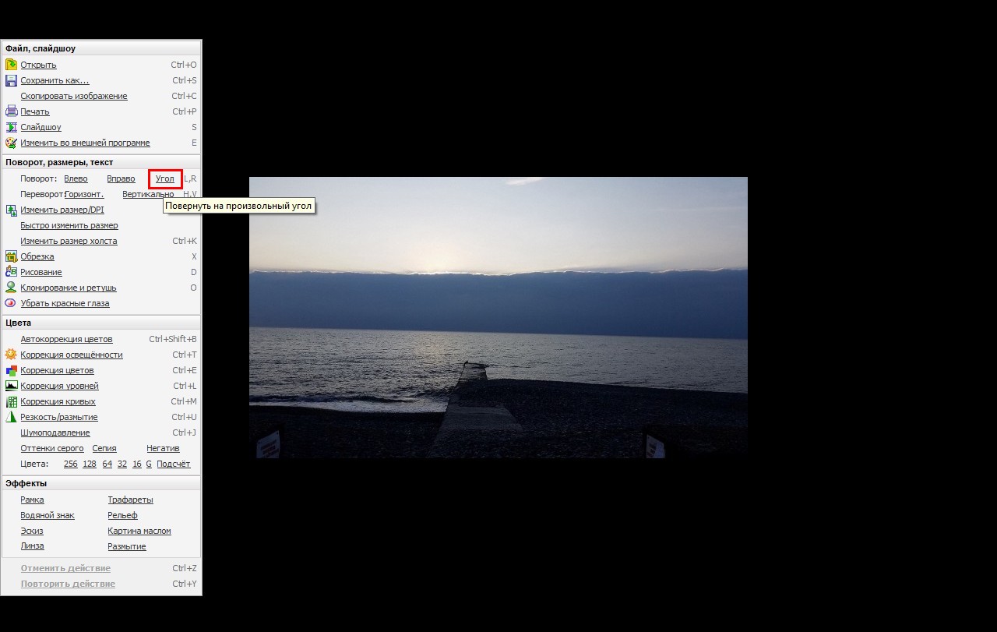Click the clone stamp icon for Клонирование
Viewport: 997px width, 632px height.
pyautogui.click(x=11, y=288)
